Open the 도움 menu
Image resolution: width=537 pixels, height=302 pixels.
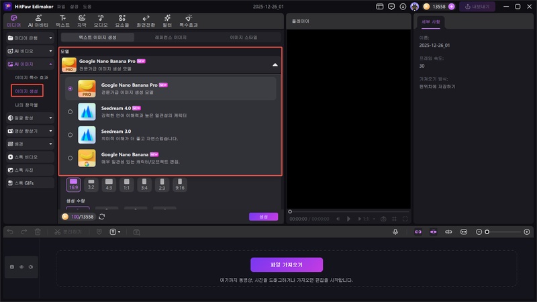(87, 7)
